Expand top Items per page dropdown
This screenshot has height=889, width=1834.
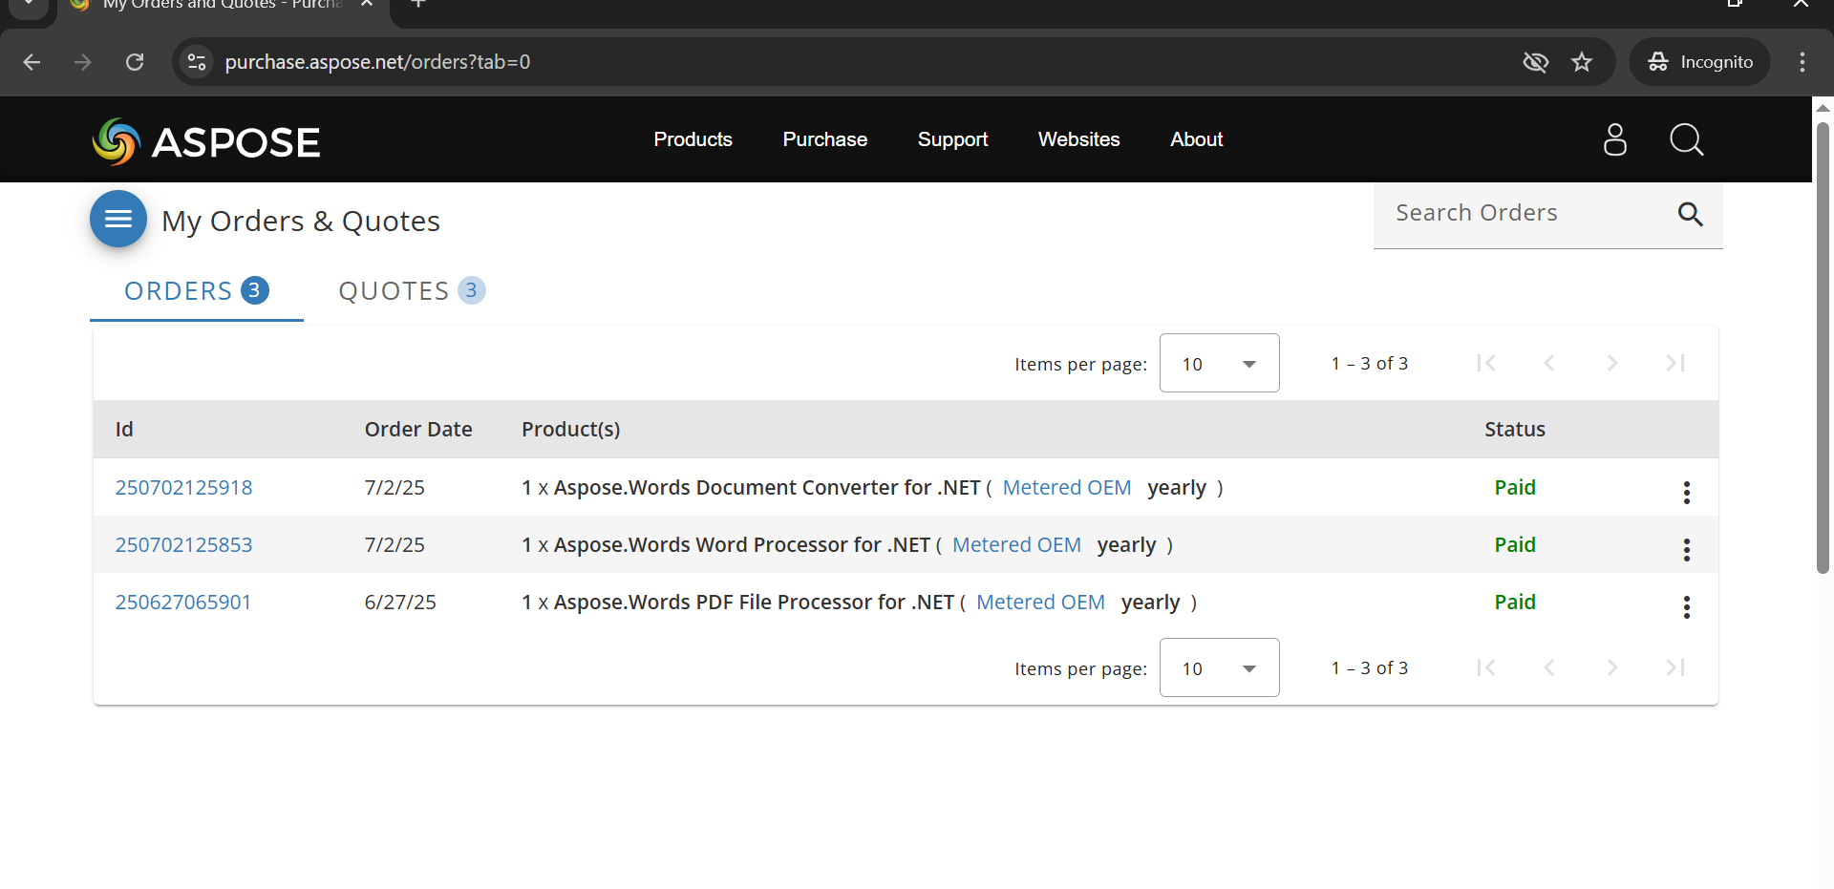pos(1219,363)
